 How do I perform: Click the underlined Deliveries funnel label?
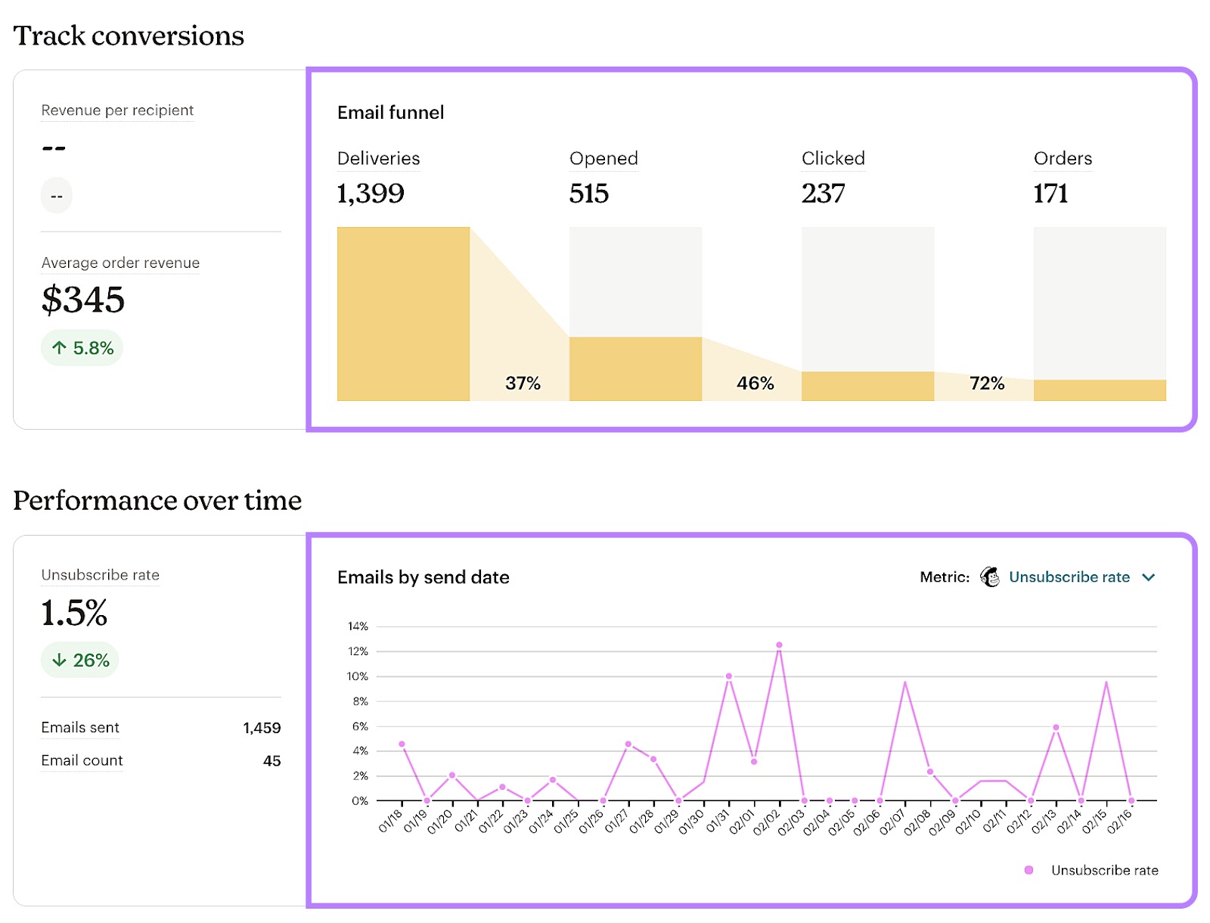point(378,159)
